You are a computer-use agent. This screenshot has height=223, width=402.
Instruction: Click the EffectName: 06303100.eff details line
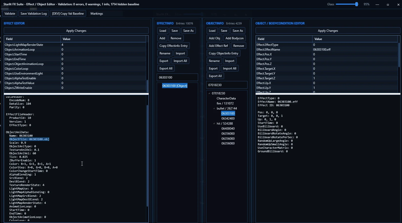point(278,102)
